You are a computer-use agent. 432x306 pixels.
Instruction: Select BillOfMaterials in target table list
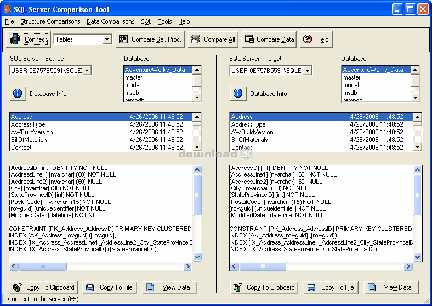(x=321, y=140)
